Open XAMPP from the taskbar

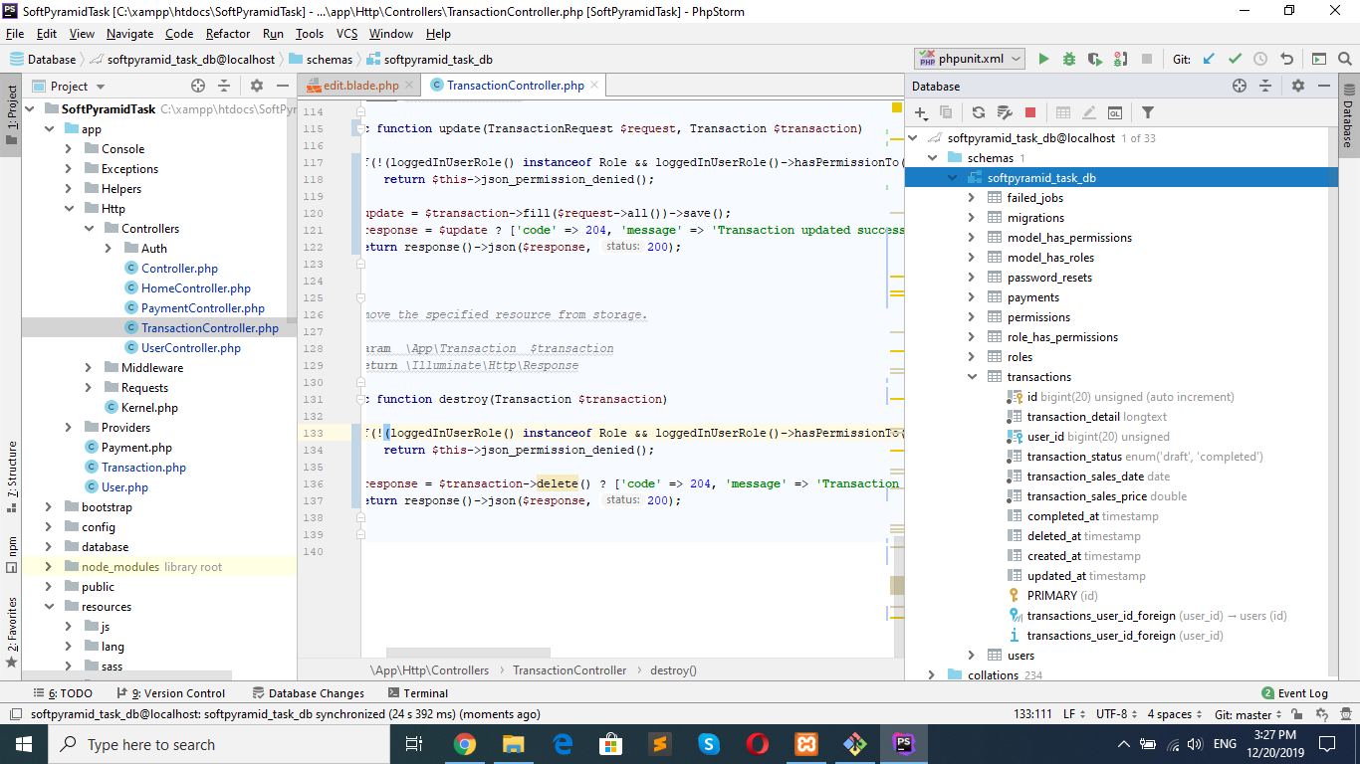tap(806, 743)
